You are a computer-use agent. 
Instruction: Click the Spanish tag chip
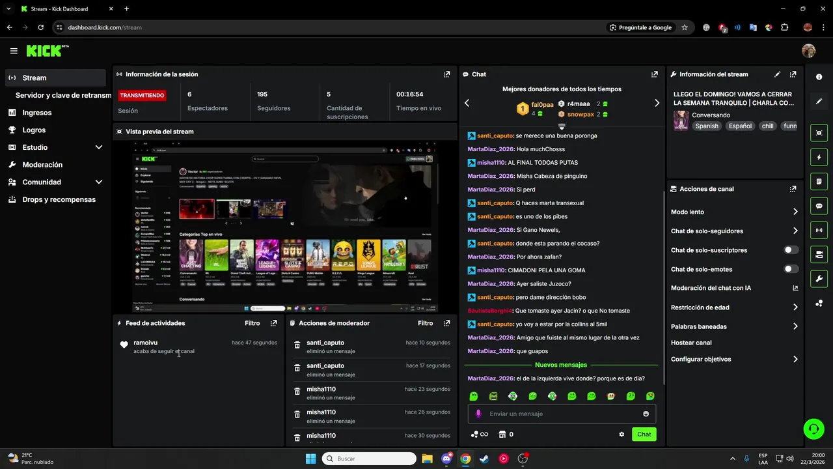707,126
